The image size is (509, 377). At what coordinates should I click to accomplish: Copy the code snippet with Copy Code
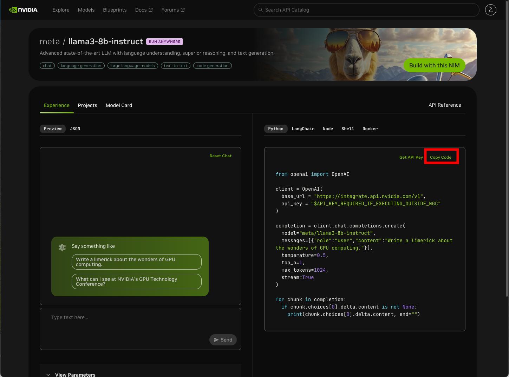tap(441, 157)
